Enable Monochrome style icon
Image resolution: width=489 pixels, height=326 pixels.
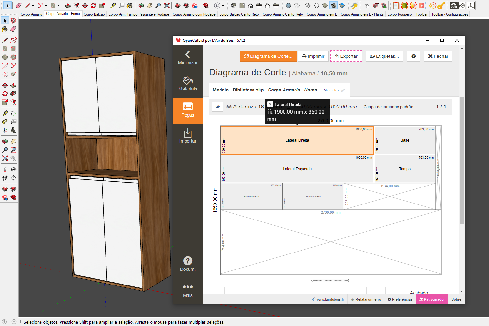342,6
